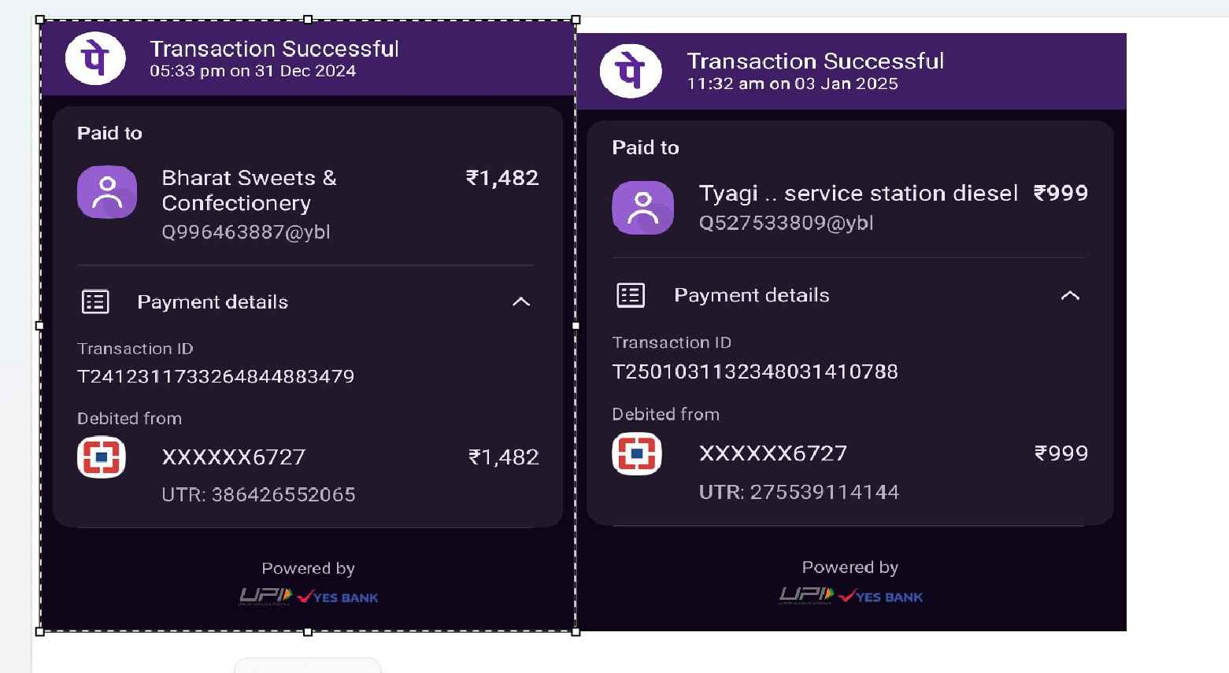The width and height of the screenshot is (1229, 673).
Task: Click the bottom-middle selection handle of left image
Action: pyautogui.click(x=308, y=631)
